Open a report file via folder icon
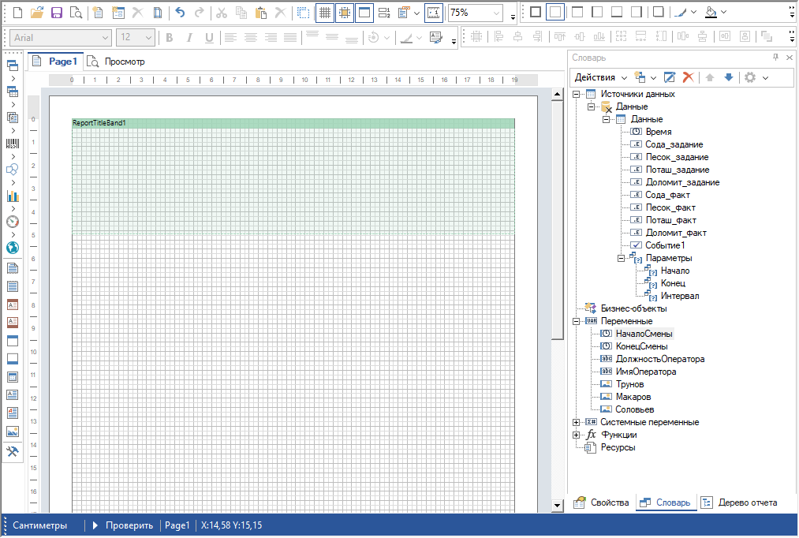Image resolution: width=799 pixels, height=538 pixels. [x=37, y=13]
